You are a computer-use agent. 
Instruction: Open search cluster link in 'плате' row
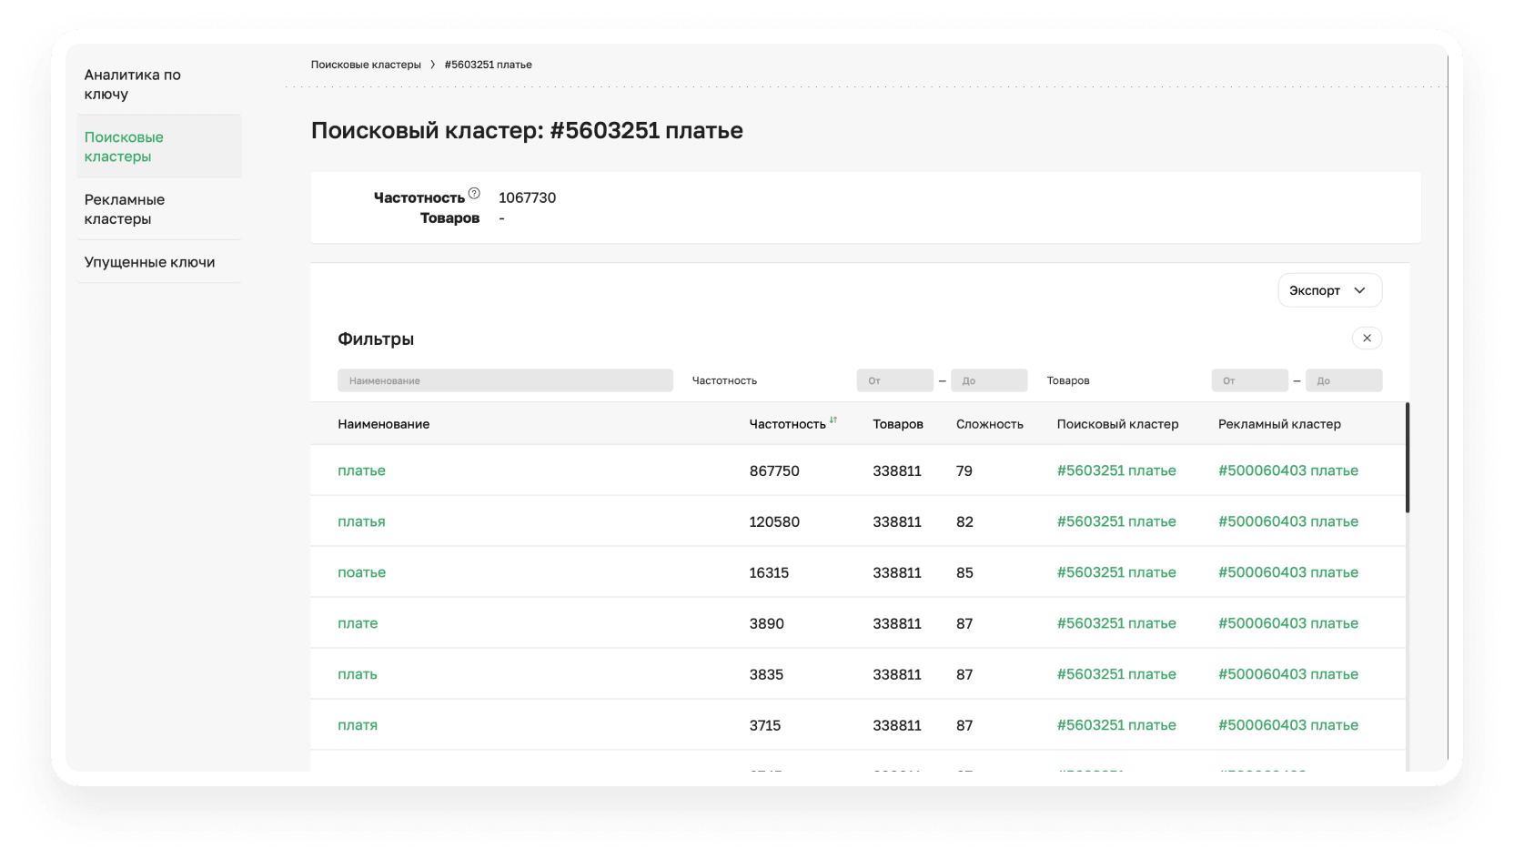(x=1116, y=623)
